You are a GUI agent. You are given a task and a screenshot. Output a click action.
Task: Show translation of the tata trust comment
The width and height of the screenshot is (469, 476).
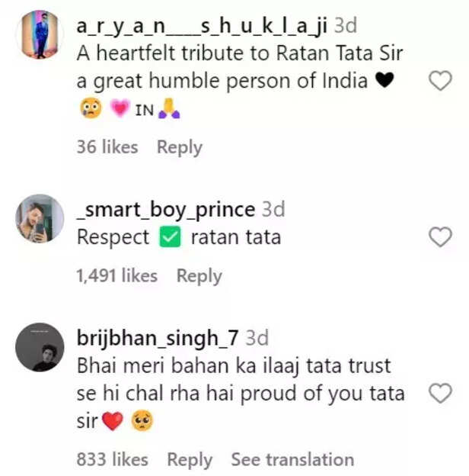coord(292,459)
